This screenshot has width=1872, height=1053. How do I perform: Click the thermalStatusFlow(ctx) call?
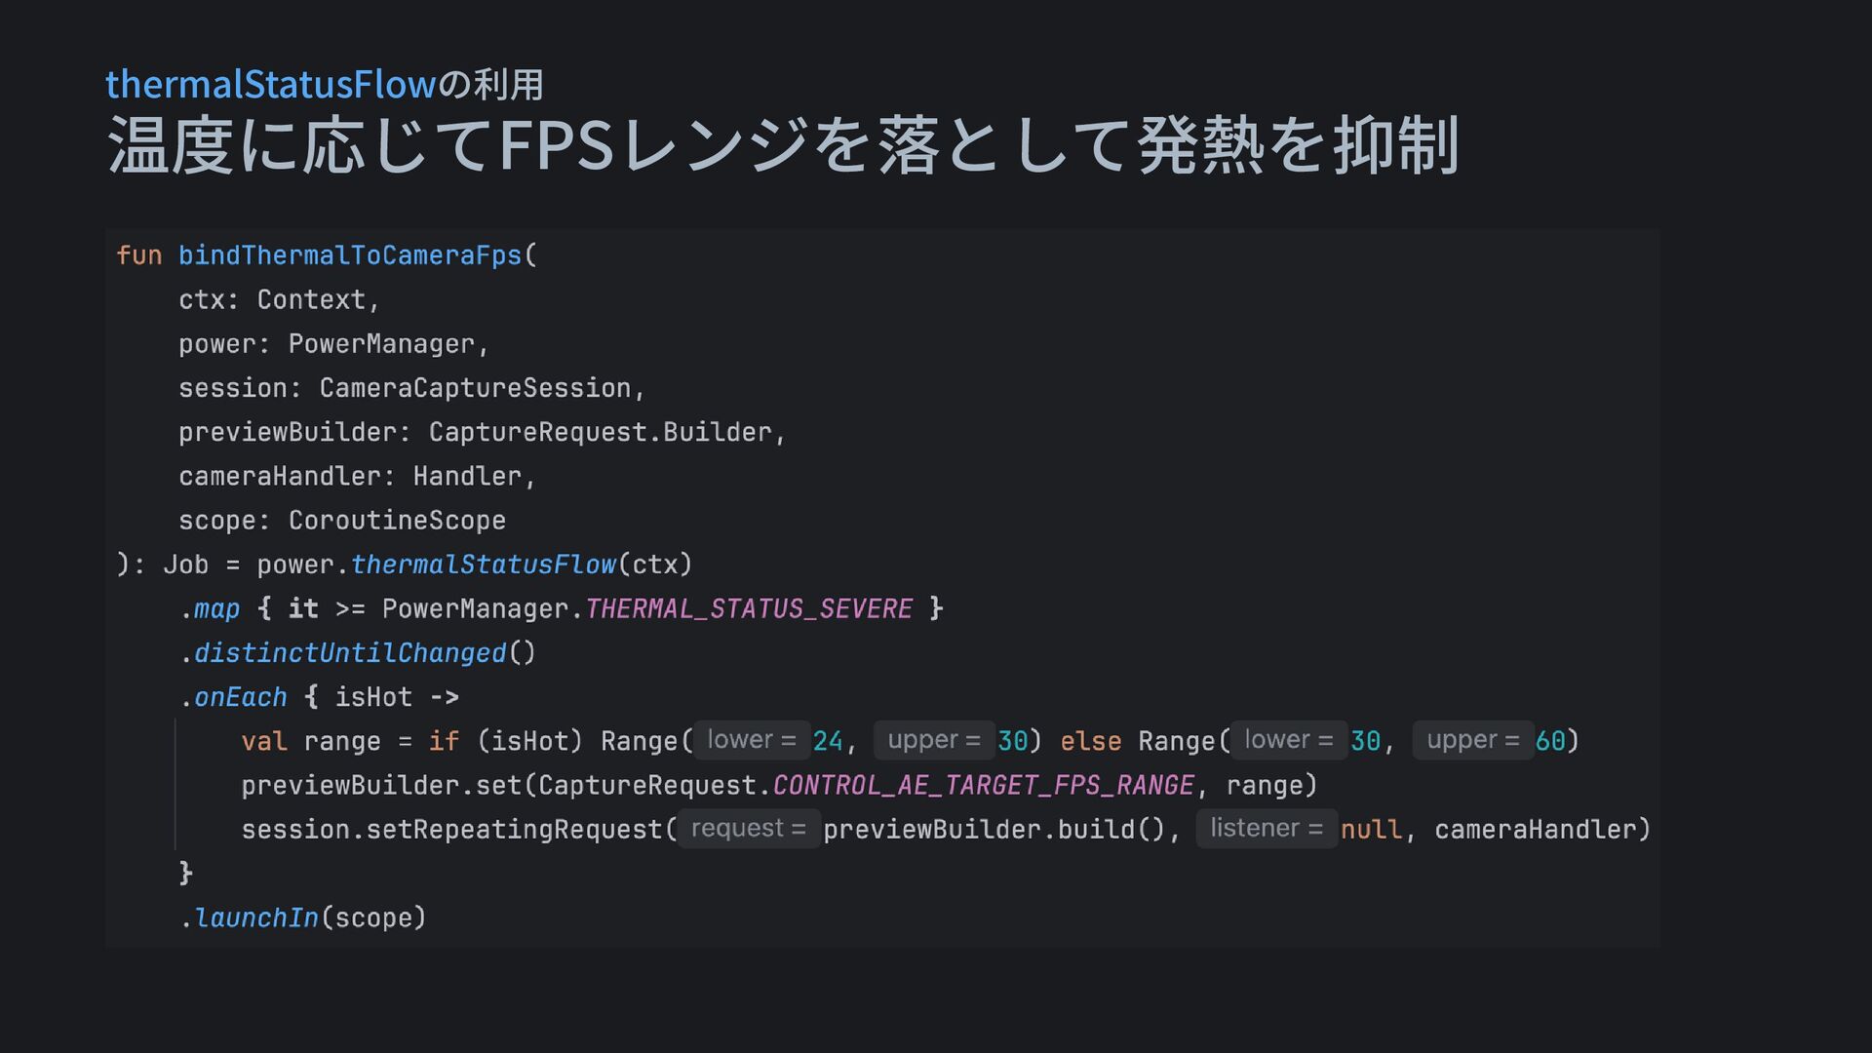coord(521,565)
